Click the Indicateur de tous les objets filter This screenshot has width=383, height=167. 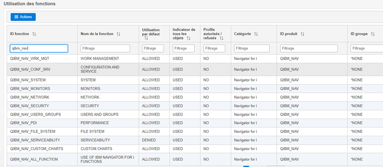click(x=183, y=48)
